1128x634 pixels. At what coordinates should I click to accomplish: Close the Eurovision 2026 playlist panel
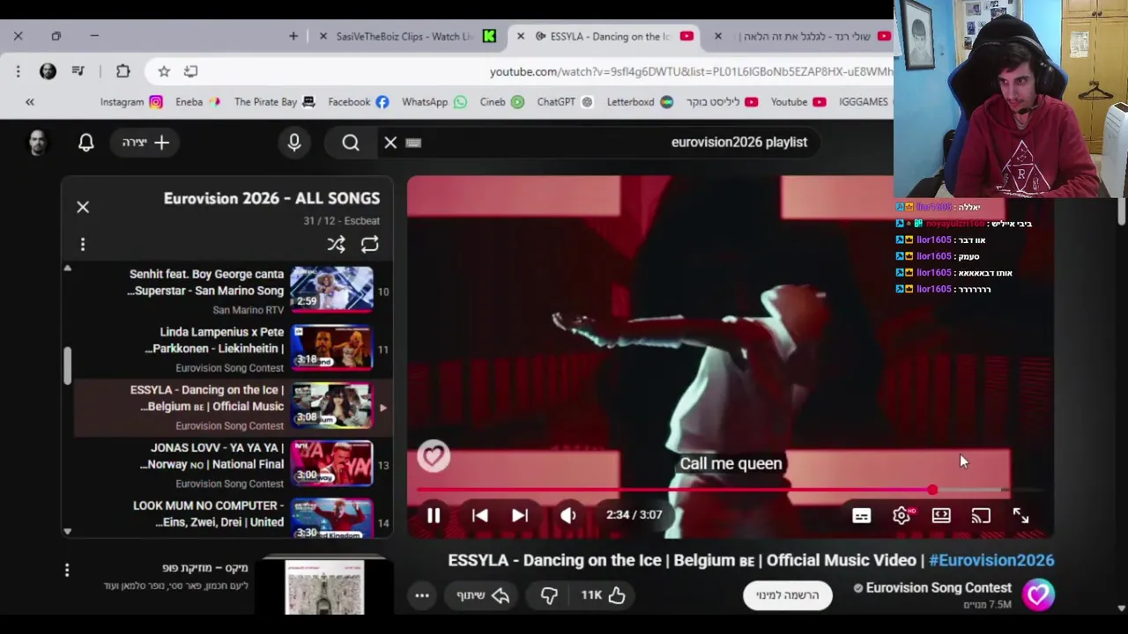pyautogui.click(x=83, y=207)
